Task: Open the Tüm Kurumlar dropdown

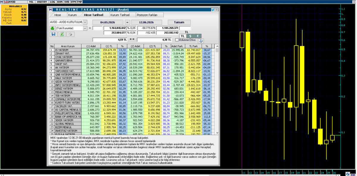Action: (x=85, y=28)
